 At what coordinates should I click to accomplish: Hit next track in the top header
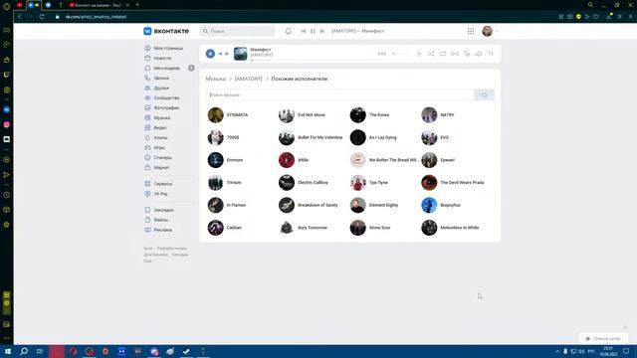click(x=322, y=31)
